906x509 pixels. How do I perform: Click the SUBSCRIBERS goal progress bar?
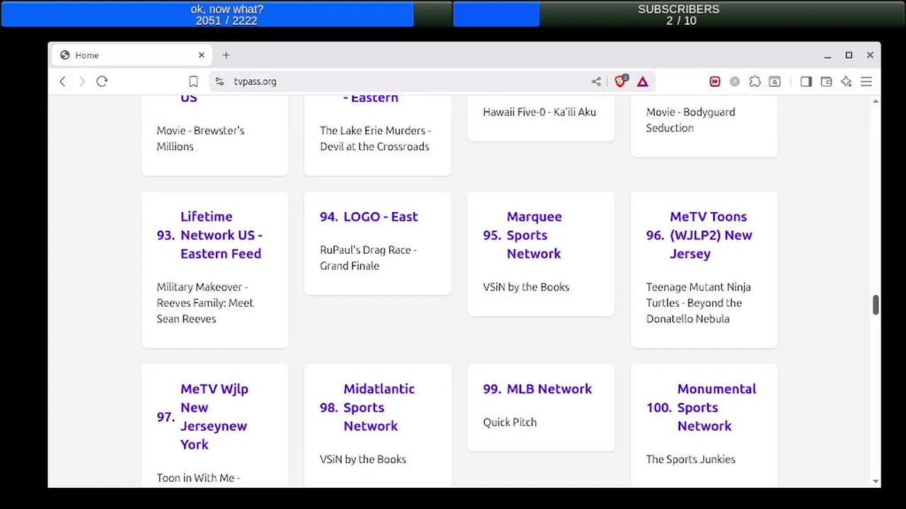click(x=678, y=14)
